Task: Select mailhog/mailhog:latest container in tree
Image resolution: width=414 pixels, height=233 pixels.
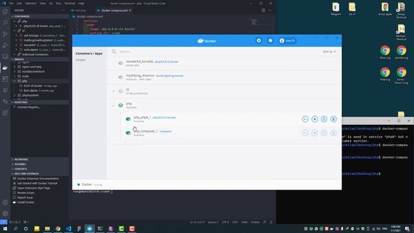Action: click(x=39, y=40)
